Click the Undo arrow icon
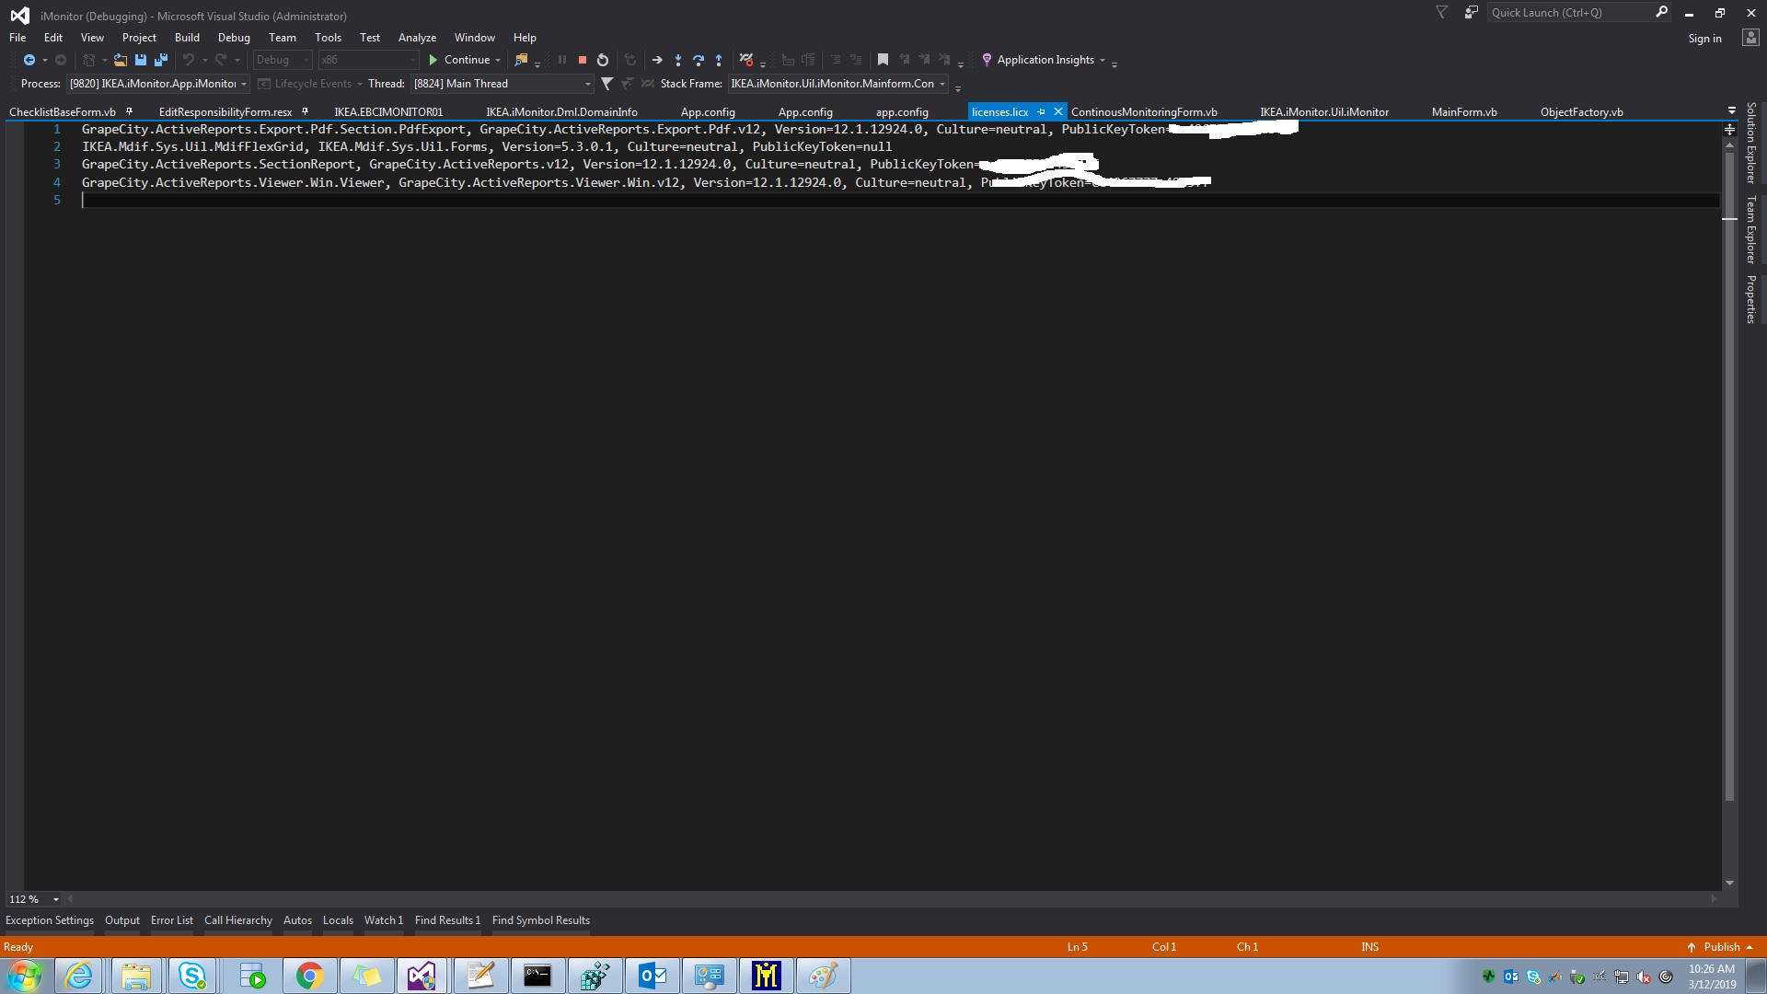This screenshot has height=994, width=1767. [x=189, y=60]
